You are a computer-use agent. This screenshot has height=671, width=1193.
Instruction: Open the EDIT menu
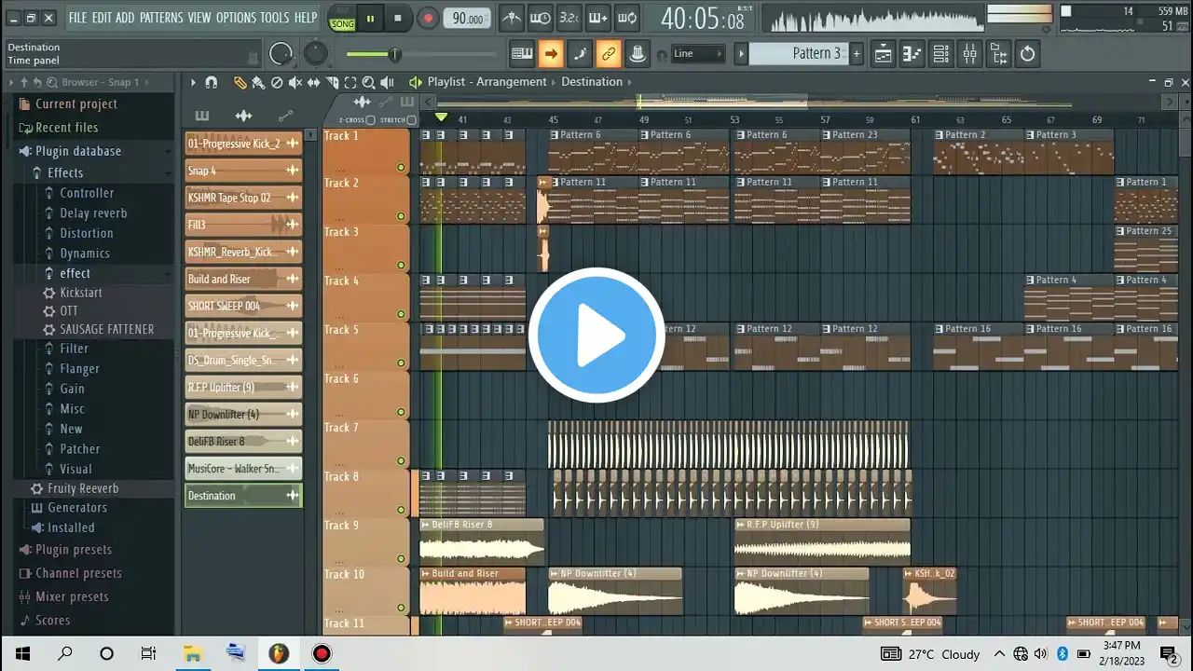pos(102,18)
